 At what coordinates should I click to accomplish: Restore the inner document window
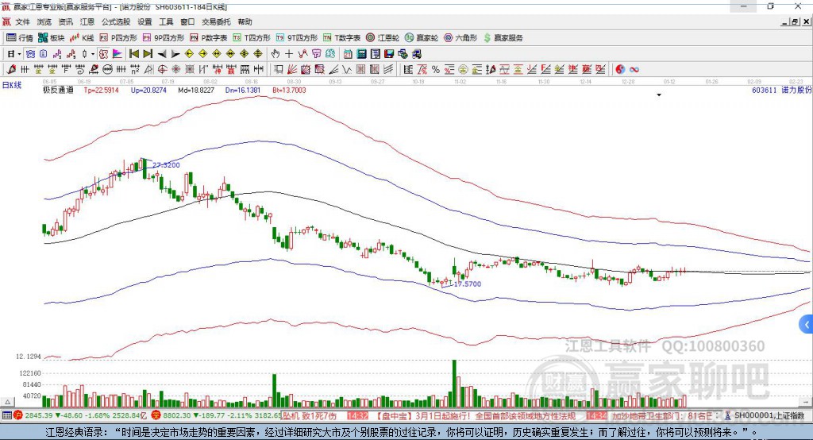796,21
